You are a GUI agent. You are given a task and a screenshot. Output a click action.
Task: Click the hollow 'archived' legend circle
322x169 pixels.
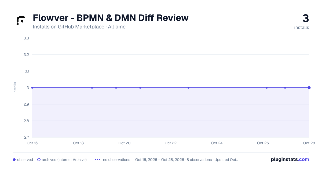39,160
